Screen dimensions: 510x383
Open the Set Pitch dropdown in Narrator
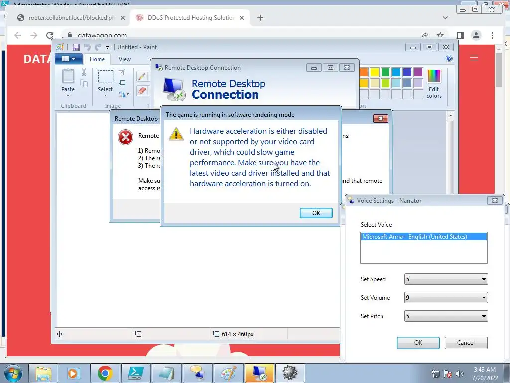(x=446, y=316)
